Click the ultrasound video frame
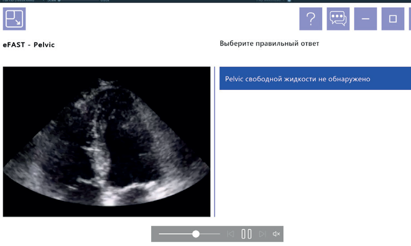The width and height of the screenshot is (411, 246). (x=106, y=141)
